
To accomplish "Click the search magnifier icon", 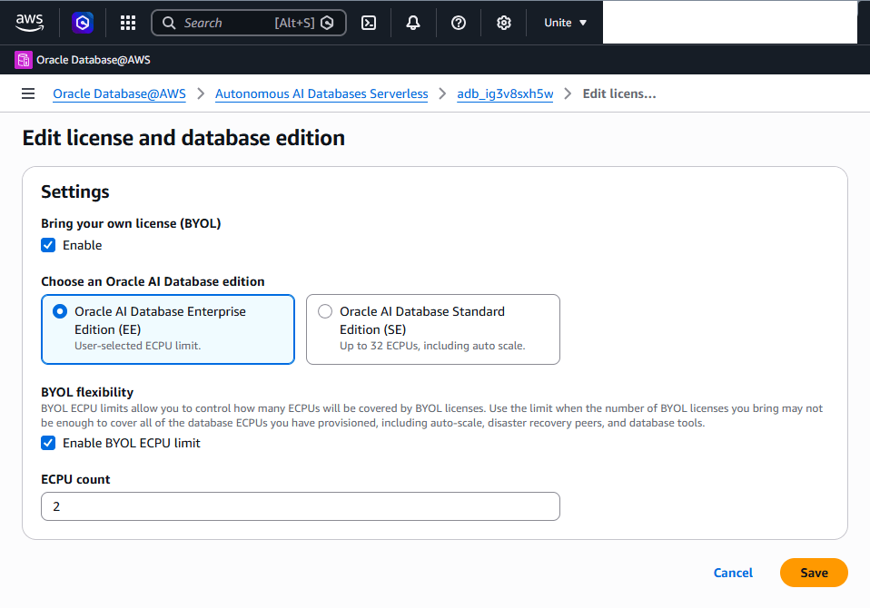I will [x=169, y=23].
